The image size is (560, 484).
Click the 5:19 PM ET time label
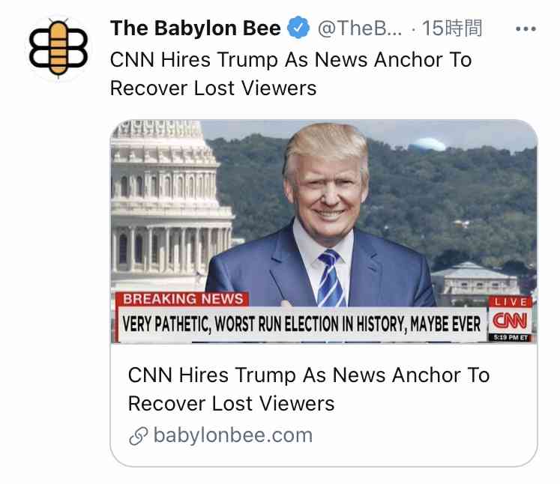(x=511, y=337)
